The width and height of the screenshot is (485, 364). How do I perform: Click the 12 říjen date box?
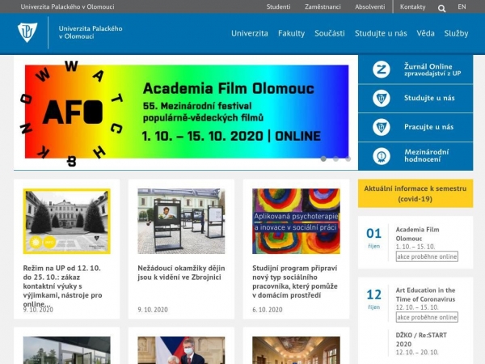point(374,299)
